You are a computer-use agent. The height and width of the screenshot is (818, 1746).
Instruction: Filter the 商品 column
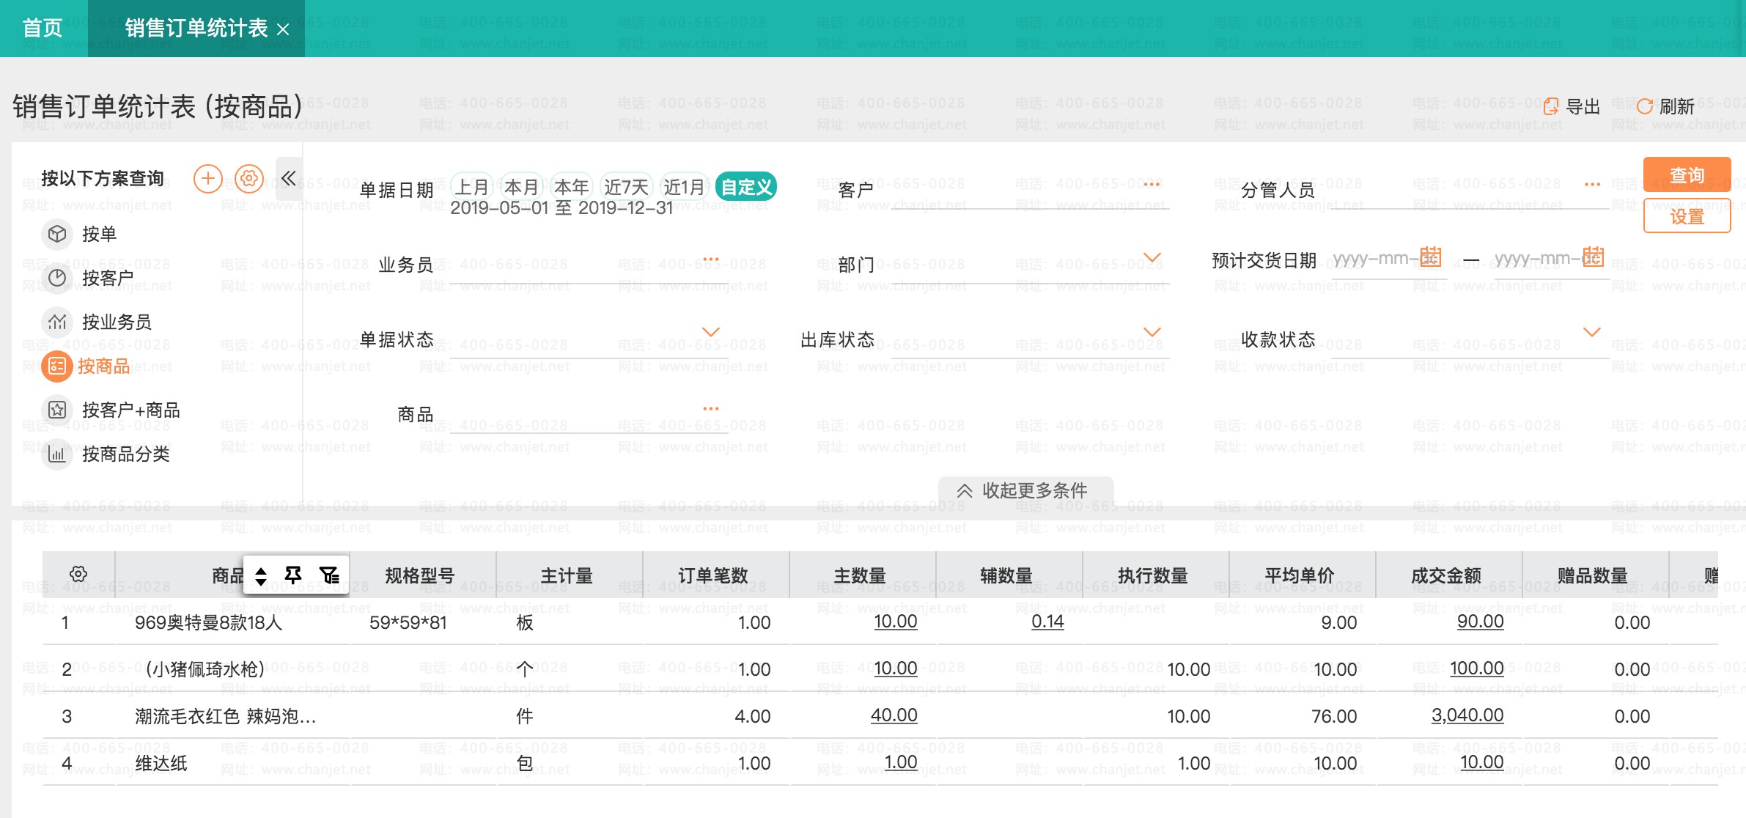[329, 575]
